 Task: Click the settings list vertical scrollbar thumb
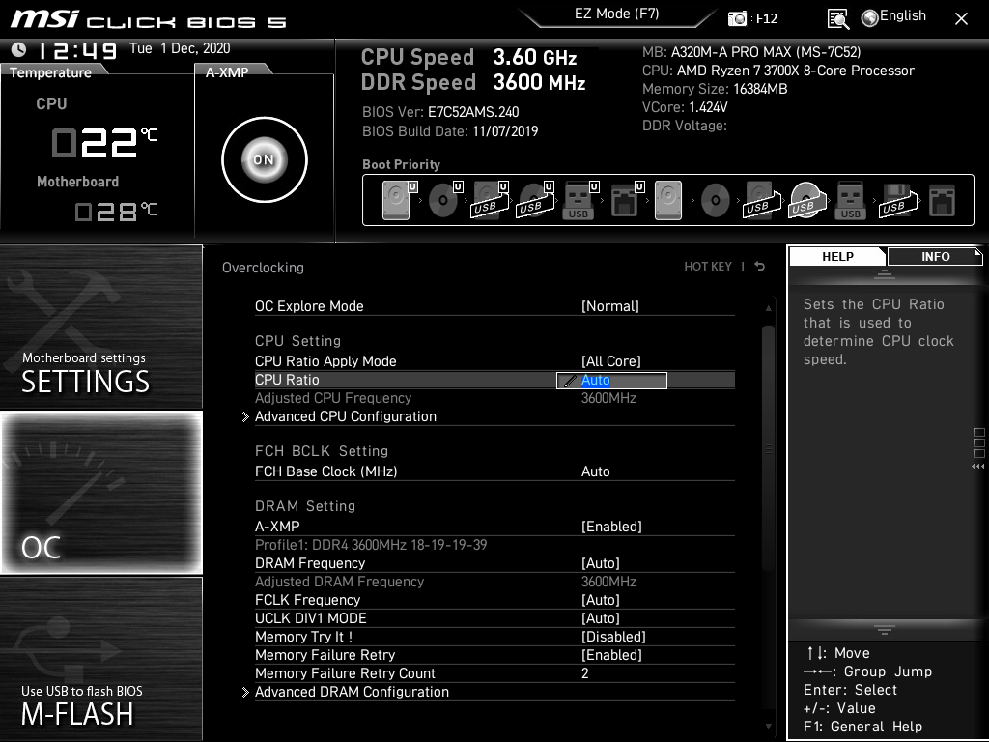[x=768, y=448]
